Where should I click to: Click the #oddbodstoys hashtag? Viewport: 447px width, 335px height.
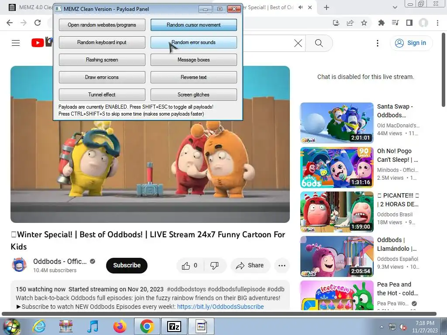coord(186,289)
